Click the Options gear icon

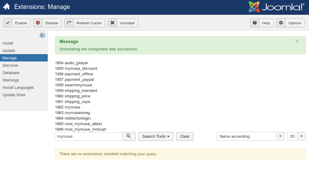point(281,23)
